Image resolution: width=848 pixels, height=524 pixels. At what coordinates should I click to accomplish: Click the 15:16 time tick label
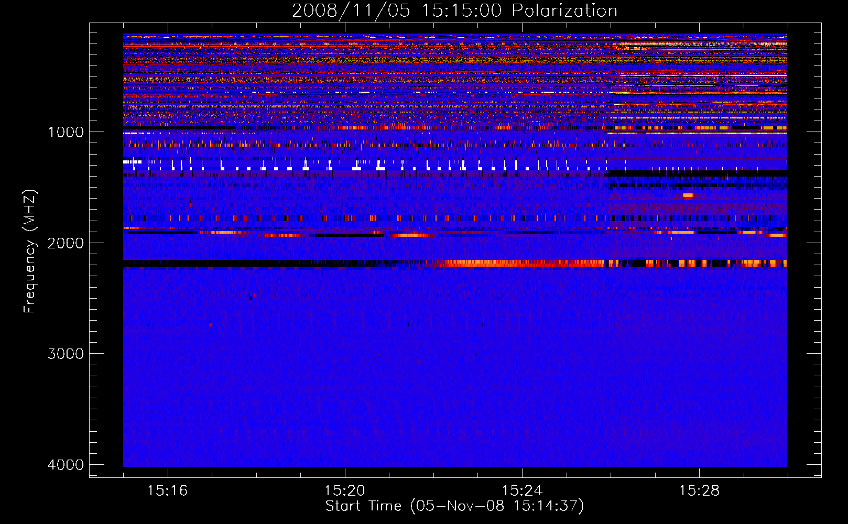pos(167,490)
